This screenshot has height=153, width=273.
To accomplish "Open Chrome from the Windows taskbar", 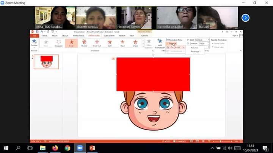I will 67,148.
